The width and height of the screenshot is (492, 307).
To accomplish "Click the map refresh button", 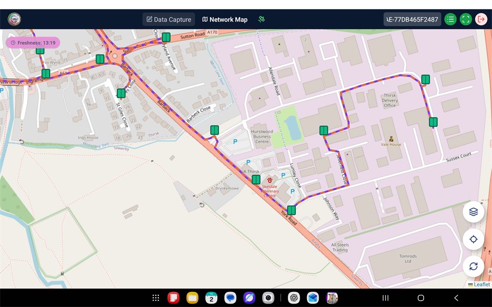I will click(473, 266).
